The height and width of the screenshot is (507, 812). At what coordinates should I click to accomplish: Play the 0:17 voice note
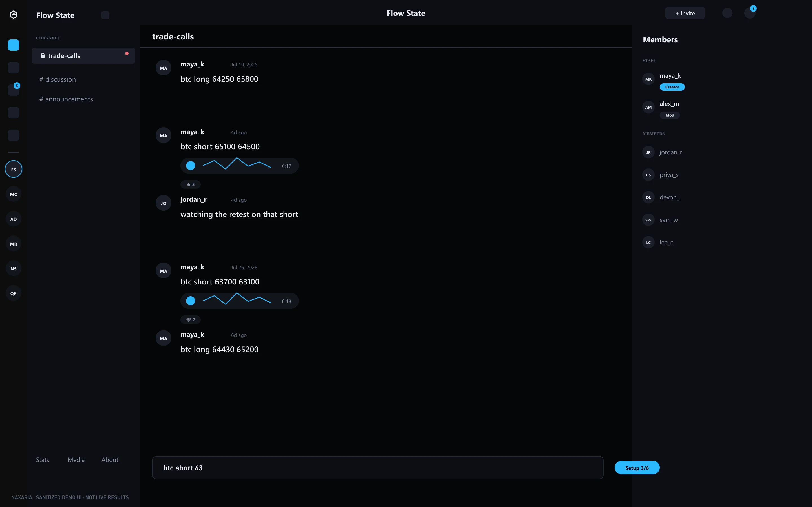(x=191, y=166)
